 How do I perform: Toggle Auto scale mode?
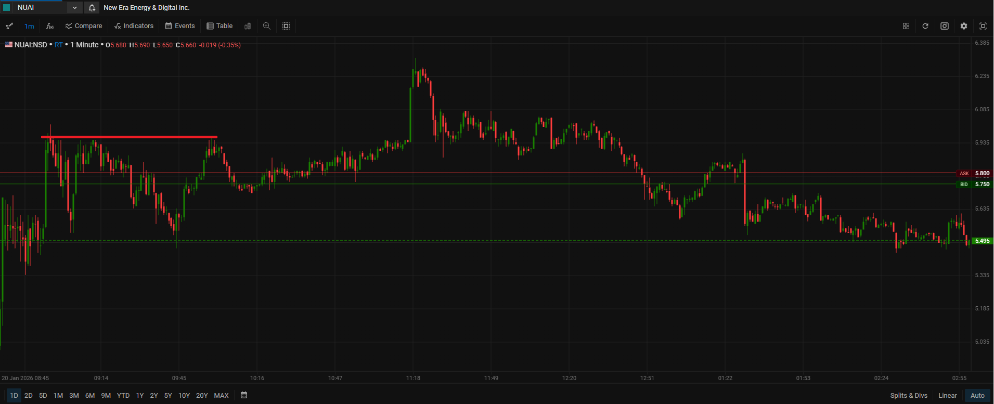(x=977, y=396)
